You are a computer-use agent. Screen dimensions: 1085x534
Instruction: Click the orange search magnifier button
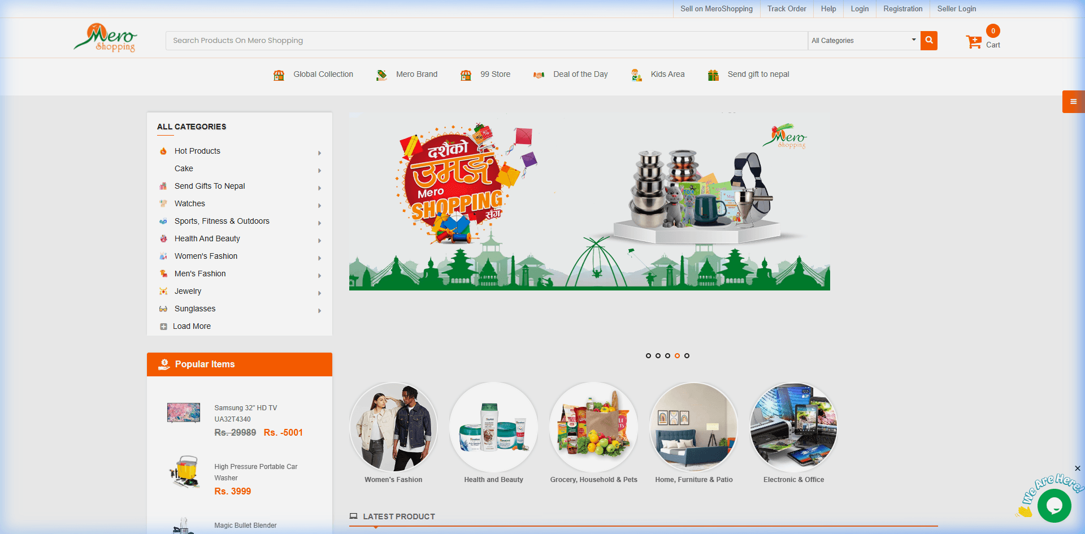pyautogui.click(x=928, y=41)
